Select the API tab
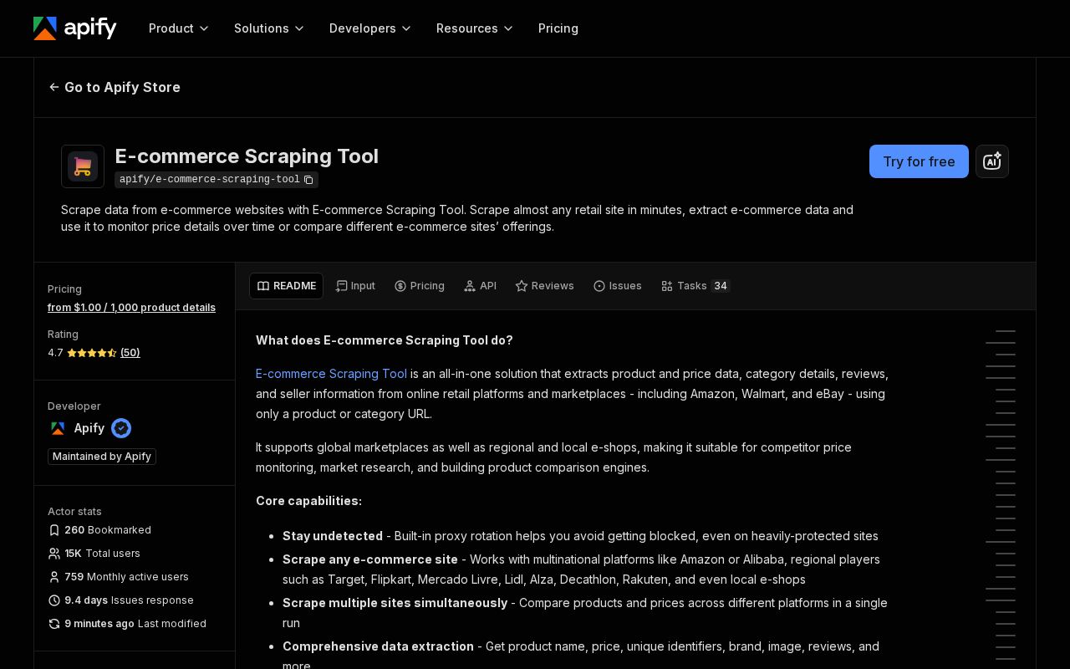Image resolution: width=1070 pixels, height=669 pixels. coord(480,286)
